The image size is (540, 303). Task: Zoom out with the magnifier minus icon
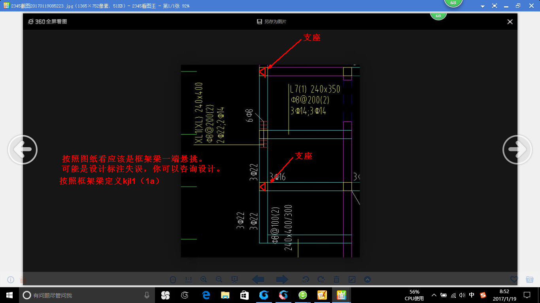[219, 280]
